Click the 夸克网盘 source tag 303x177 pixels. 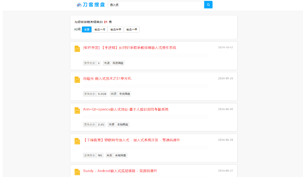tap(124, 94)
